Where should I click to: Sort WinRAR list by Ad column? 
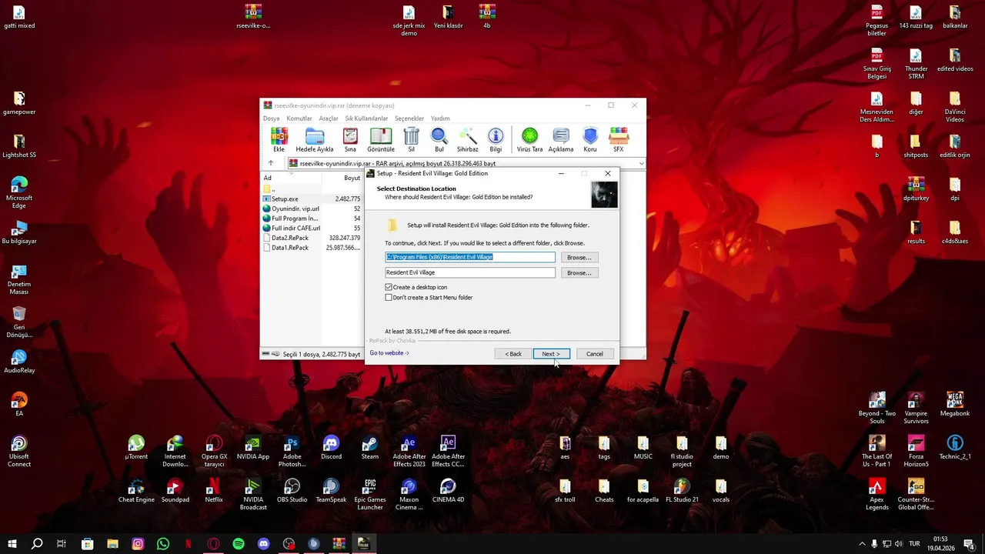coord(292,178)
